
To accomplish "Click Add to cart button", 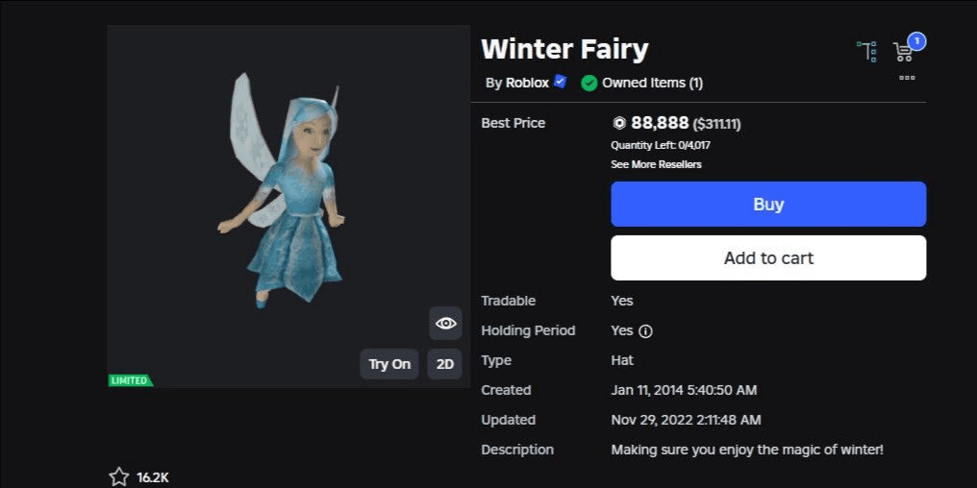I will (768, 257).
